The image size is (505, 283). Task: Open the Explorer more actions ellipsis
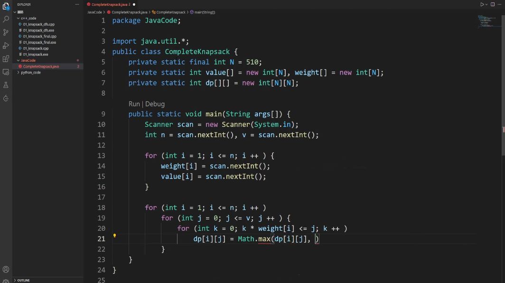(77, 4)
